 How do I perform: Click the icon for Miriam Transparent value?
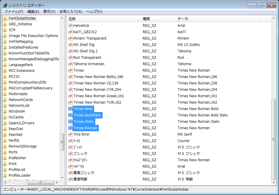coord(70,38)
